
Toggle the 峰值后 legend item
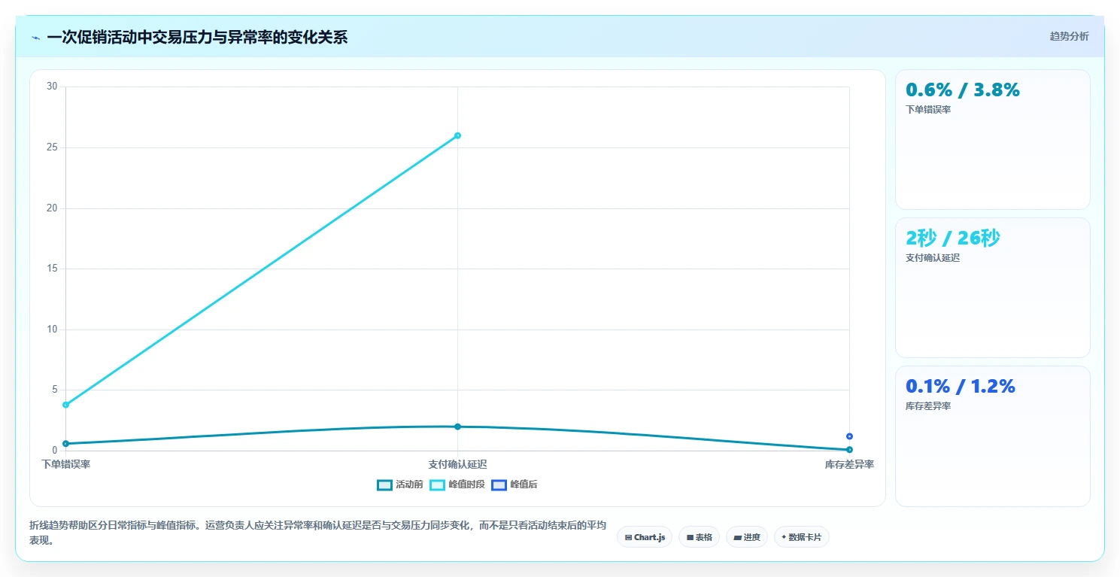point(514,484)
